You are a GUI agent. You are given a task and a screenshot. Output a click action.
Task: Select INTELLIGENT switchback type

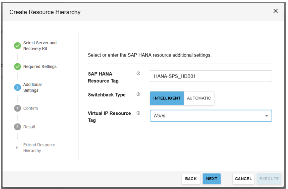tap(167, 98)
